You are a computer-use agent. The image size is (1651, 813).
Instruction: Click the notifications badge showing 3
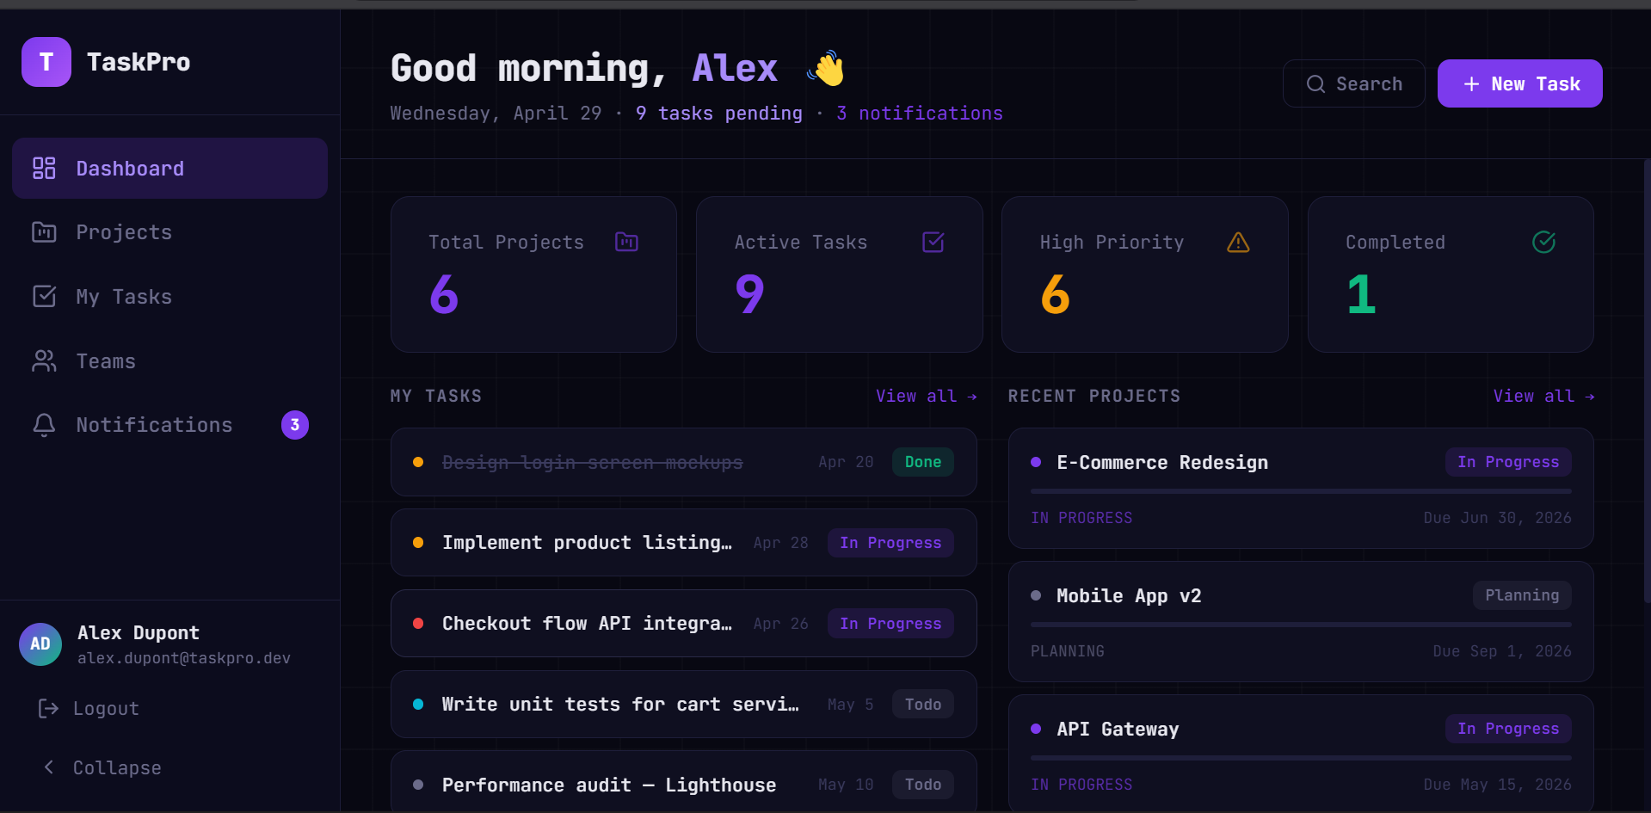pos(295,425)
